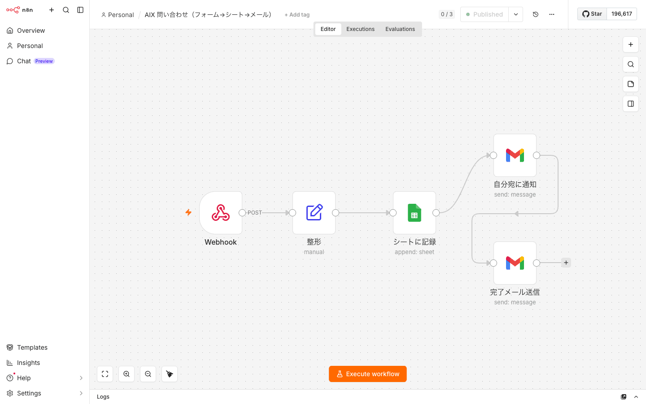This screenshot has height=404, width=646.
Task: Click the POST connection label
Action: point(255,213)
